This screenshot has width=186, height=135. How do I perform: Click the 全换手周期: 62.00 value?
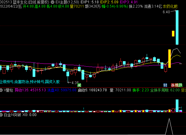[165, 90]
